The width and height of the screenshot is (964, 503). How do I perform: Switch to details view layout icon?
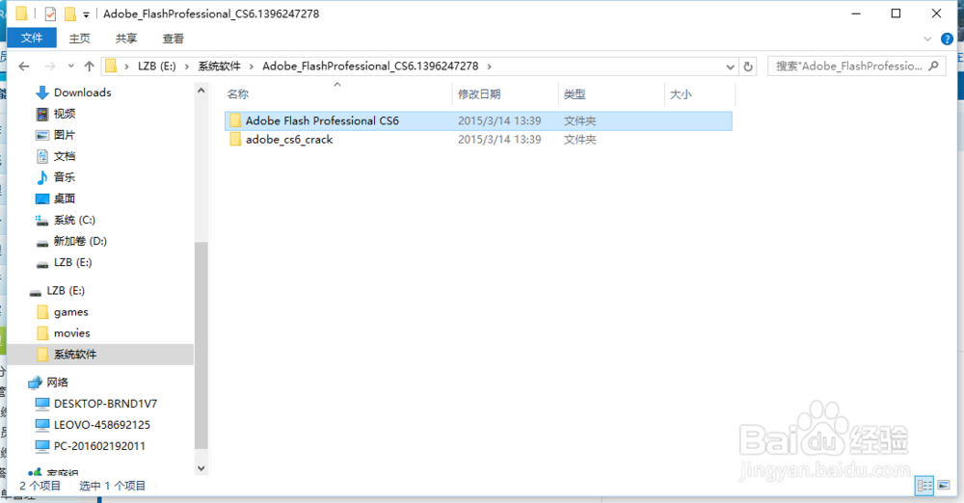(924, 485)
